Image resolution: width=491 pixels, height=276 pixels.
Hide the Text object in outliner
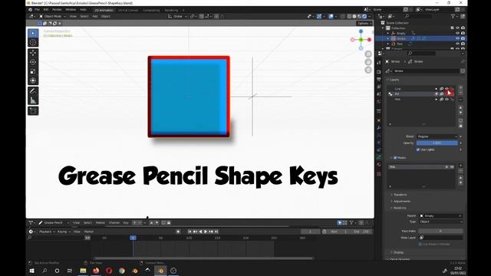(x=457, y=44)
